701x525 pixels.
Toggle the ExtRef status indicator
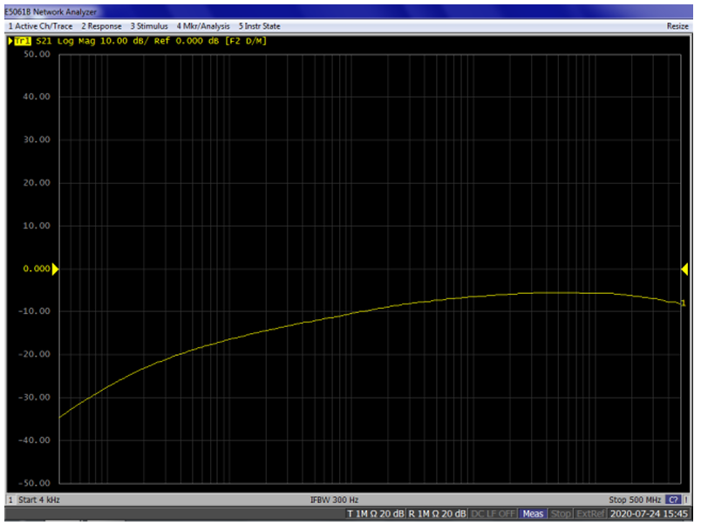pos(592,514)
